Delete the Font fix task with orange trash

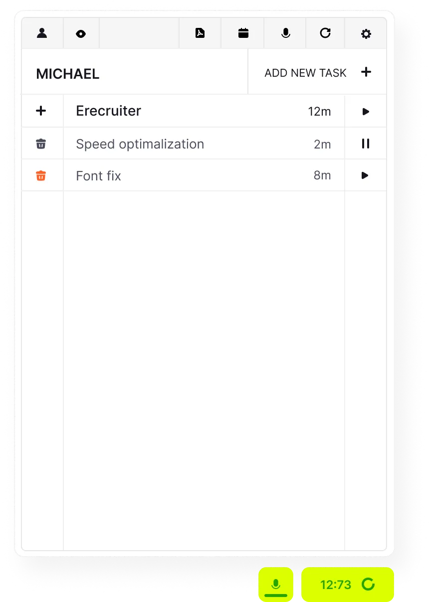tap(41, 175)
